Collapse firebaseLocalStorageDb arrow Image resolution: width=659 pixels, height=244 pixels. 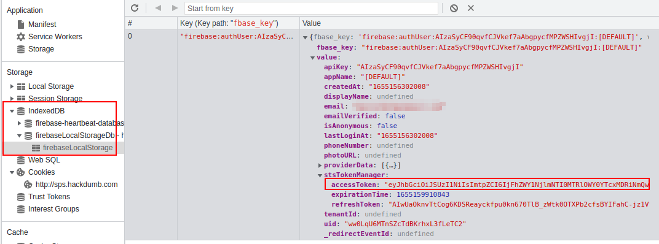click(x=19, y=135)
